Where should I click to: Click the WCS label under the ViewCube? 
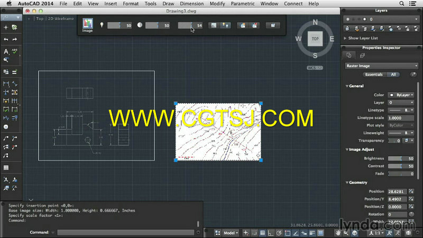click(315, 68)
